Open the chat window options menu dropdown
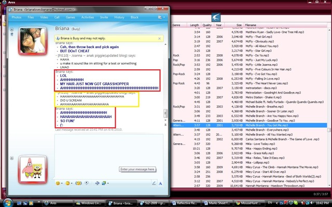The height and width of the screenshot is (207, 332). (x=161, y=17)
